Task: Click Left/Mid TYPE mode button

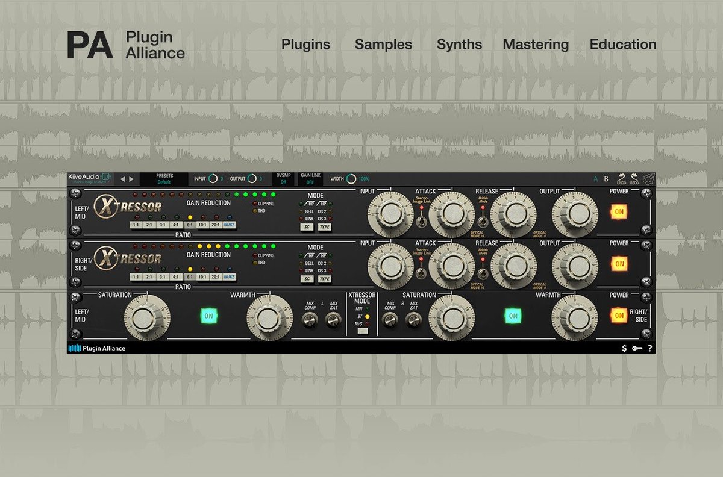Action: [325, 227]
